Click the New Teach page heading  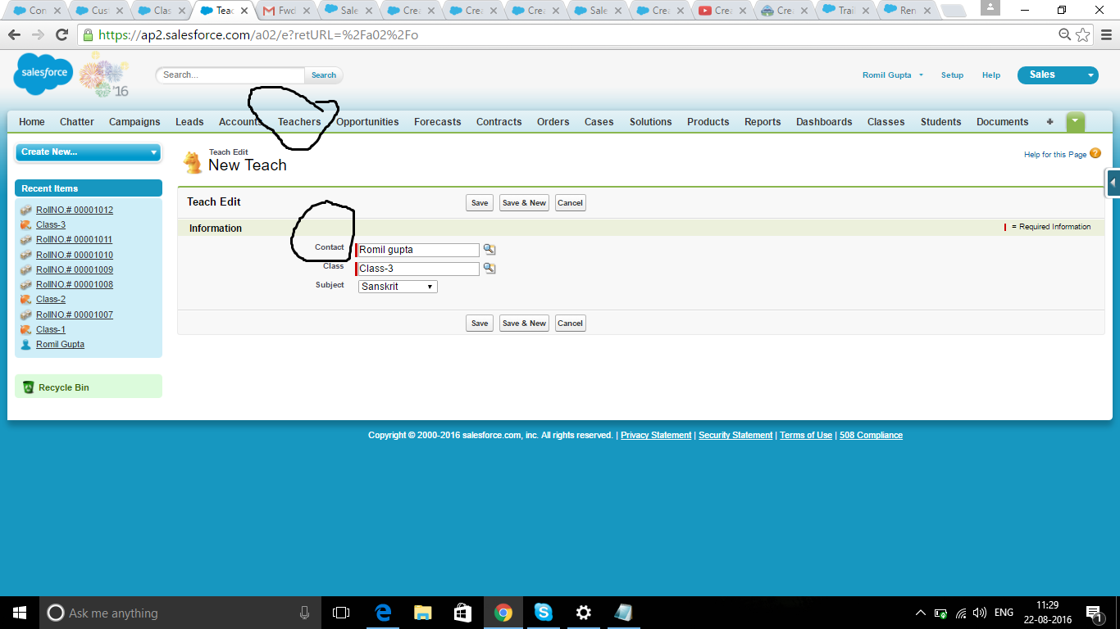coord(248,165)
